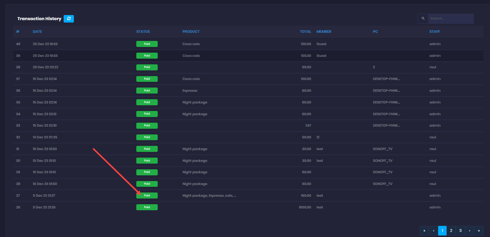
Task: Go to the previous page arrow
Action: (x=433, y=231)
